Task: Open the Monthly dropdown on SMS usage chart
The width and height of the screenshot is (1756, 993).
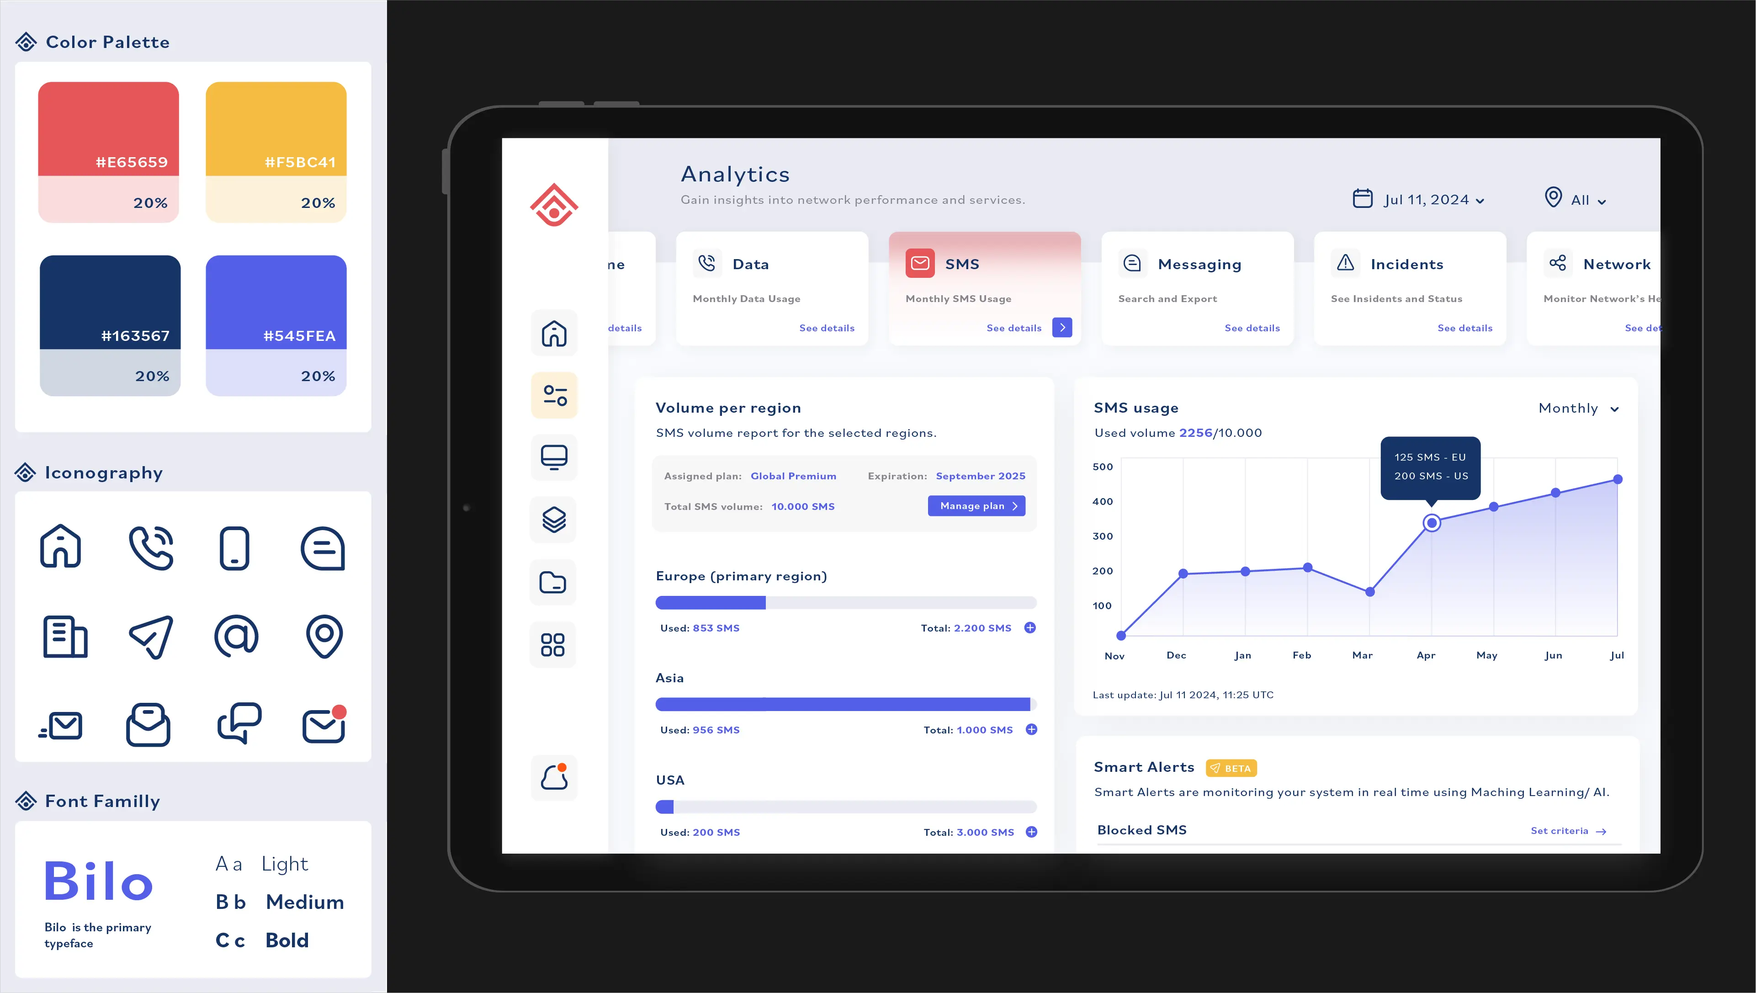Action: pos(1580,407)
